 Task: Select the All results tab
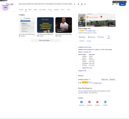(26, 9)
